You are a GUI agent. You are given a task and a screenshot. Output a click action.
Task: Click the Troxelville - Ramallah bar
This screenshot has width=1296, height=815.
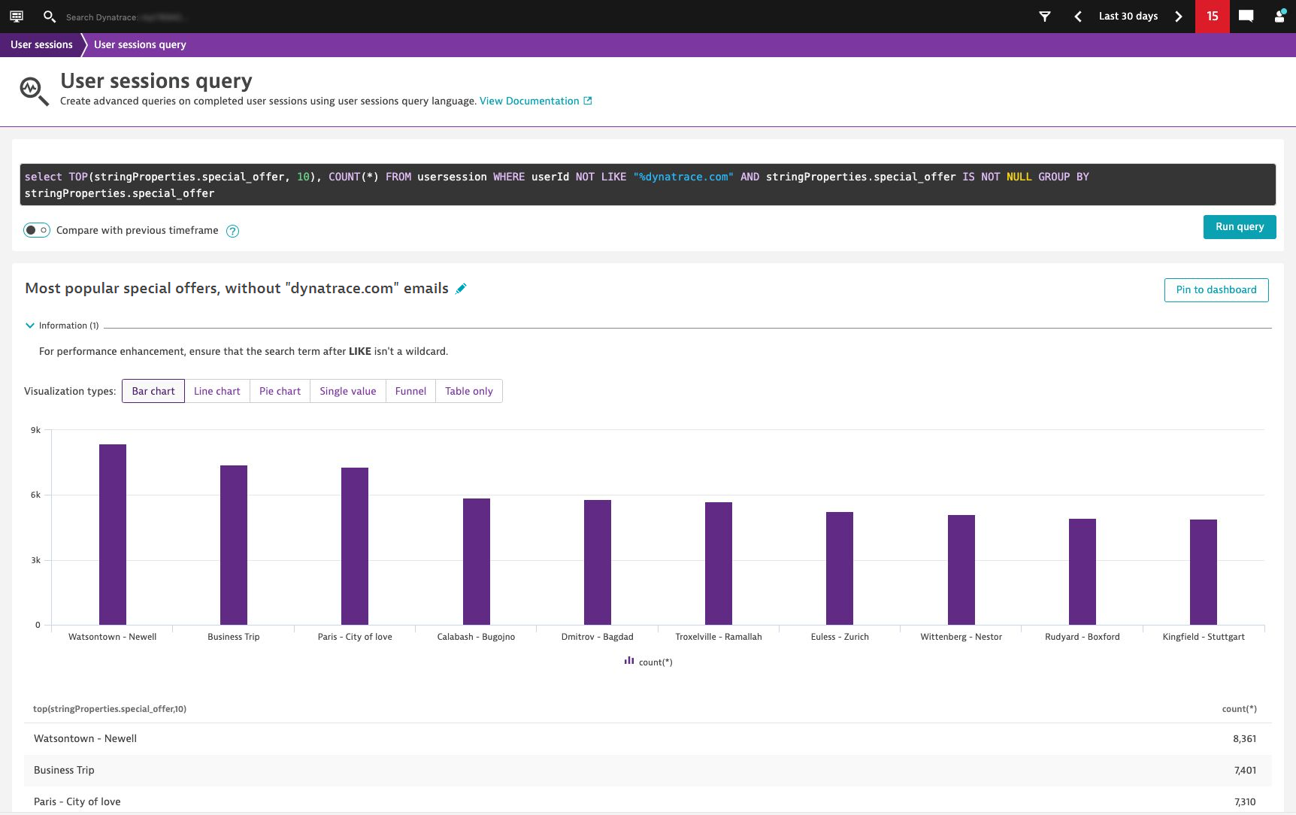click(x=719, y=563)
